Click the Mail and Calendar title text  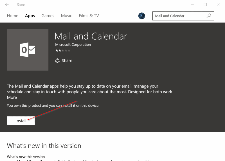coord(91,36)
